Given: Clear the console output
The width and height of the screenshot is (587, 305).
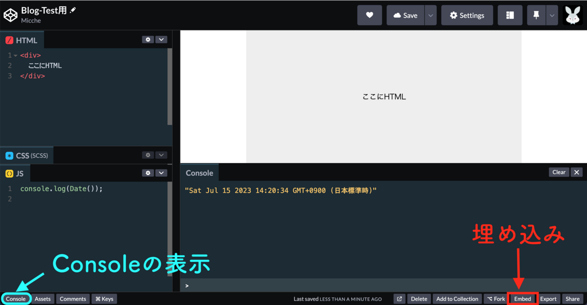Looking at the screenshot, I should (x=559, y=172).
